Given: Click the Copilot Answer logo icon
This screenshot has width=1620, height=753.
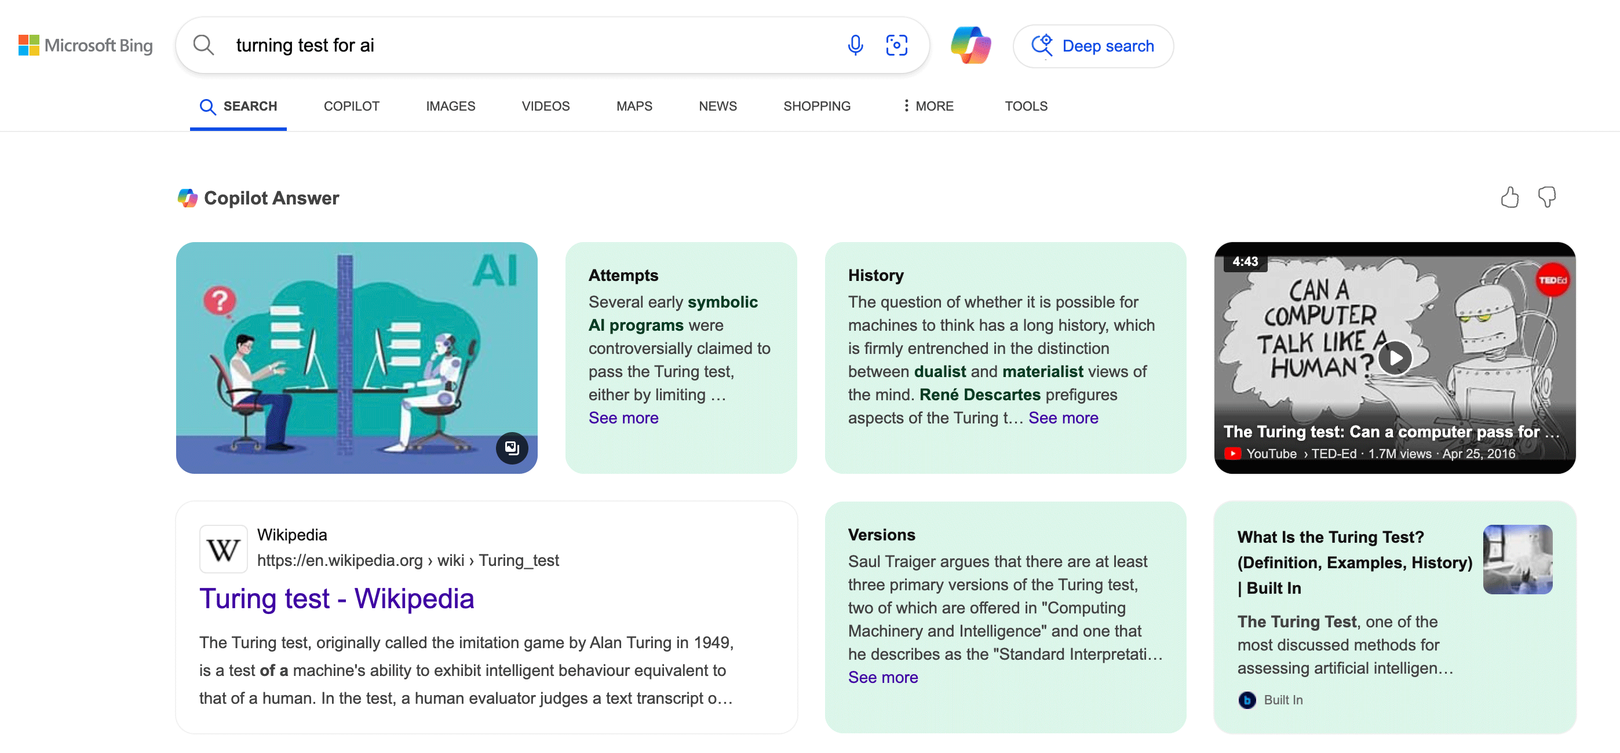Looking at the screenshot, I should click(187, 198).
